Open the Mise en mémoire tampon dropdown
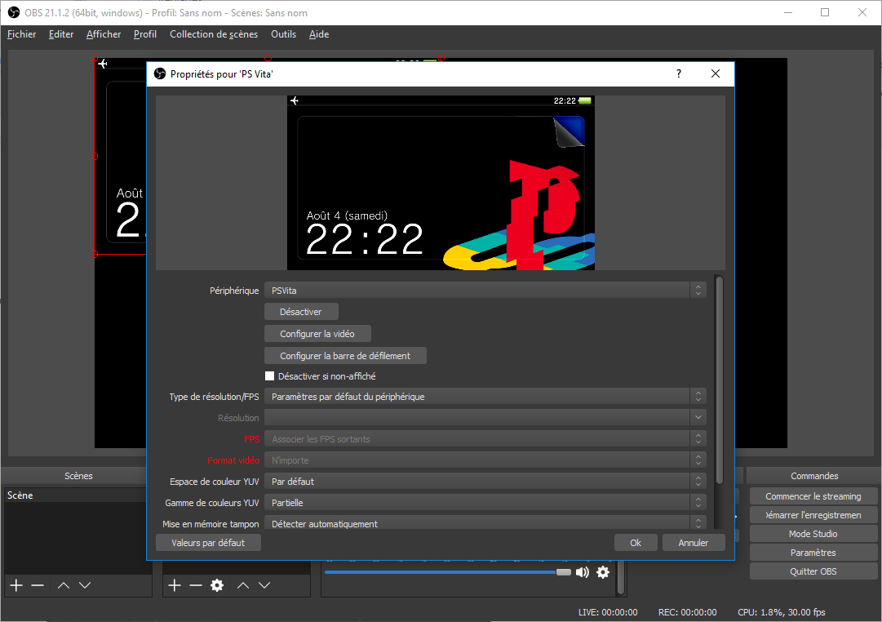The width and height of the screenshot is (882, 622). pyautogui.click(x=485, y=523)
